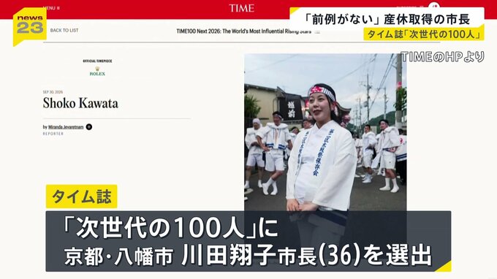Click the yellow タイム誌 label
Image resolution: width=497 pixels, height=279 pixels.
point(81,196)
